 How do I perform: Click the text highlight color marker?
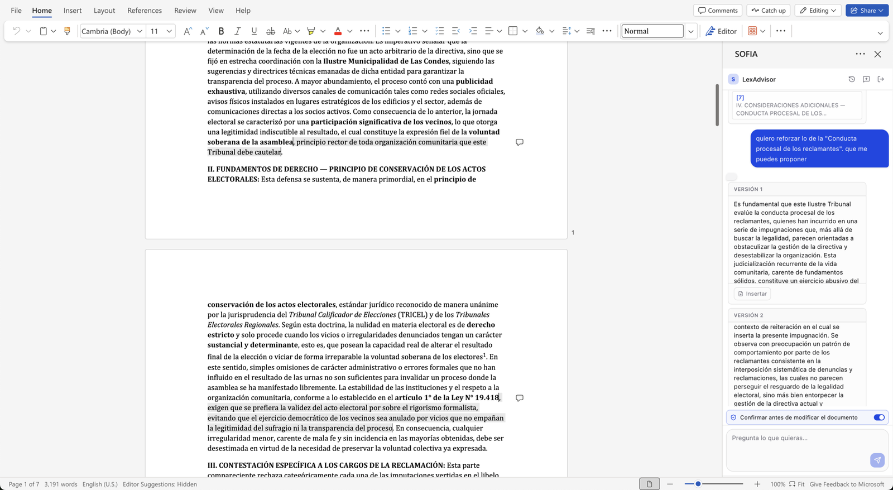click(x=311, y=31)
